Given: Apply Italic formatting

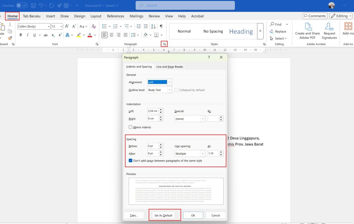Looking at the screenshot, I should coord(28,35).
